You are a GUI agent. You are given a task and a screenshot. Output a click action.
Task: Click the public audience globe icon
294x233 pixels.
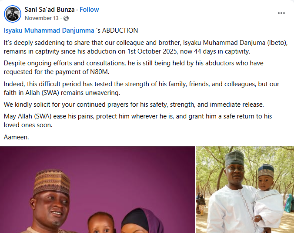66,18
